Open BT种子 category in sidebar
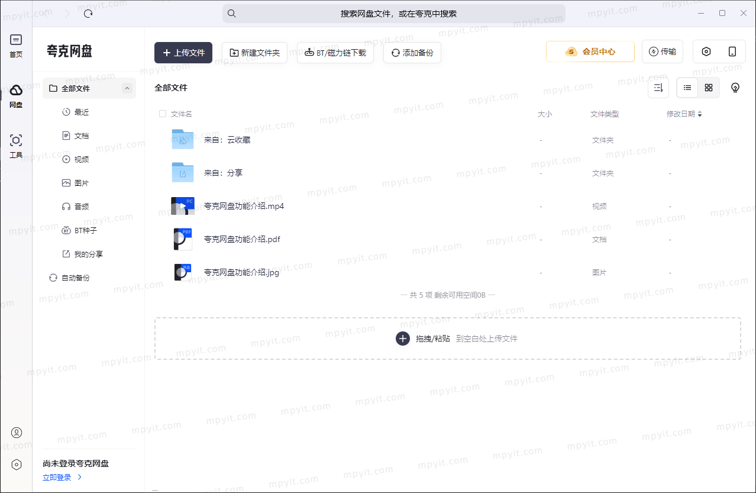 (x=86, y=230)
